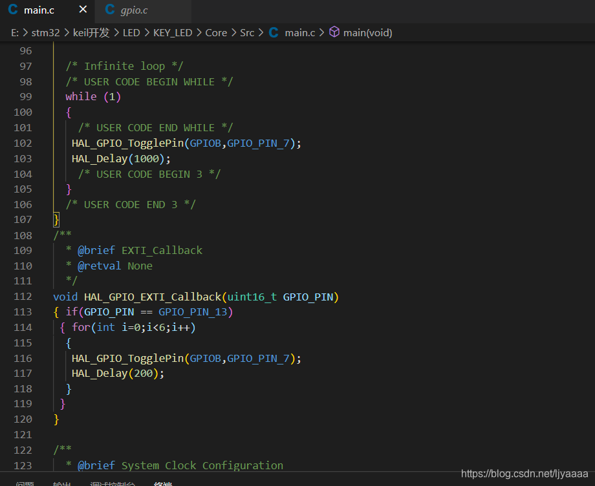Click the opening brace on line 100

(x=69, y=112)
